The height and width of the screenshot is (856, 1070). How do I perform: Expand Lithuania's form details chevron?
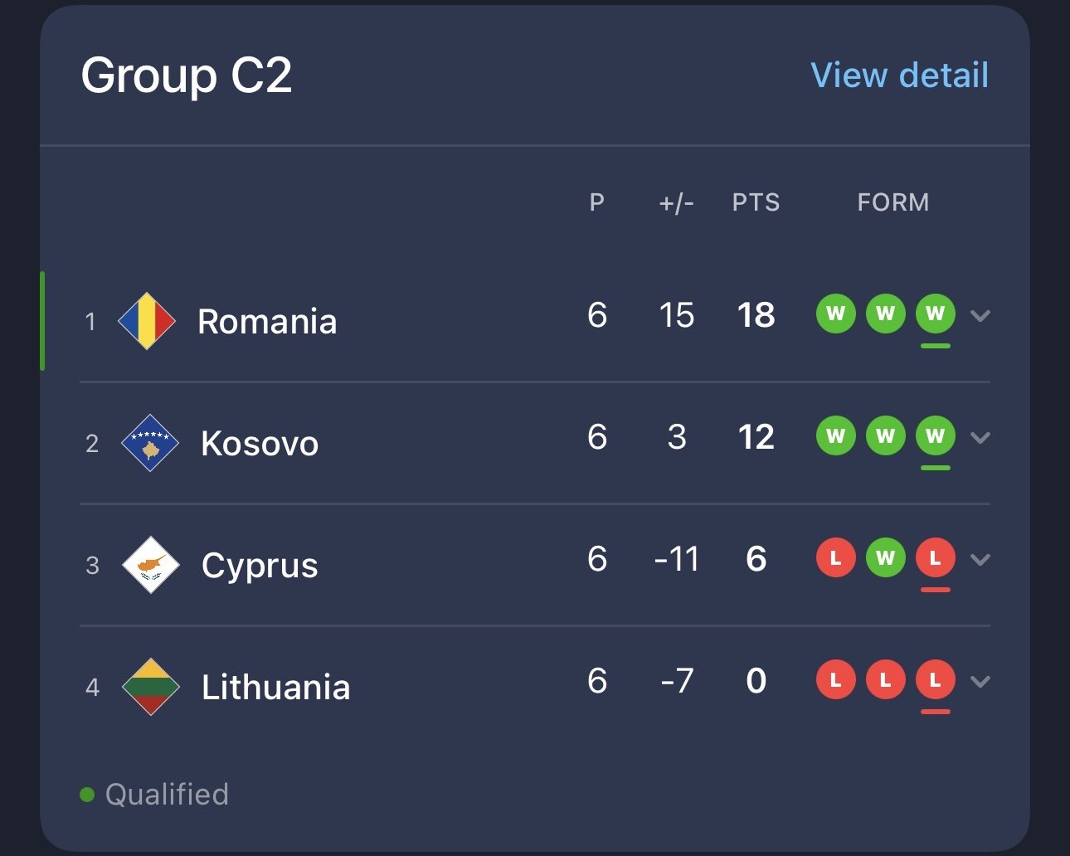[980, 682]
